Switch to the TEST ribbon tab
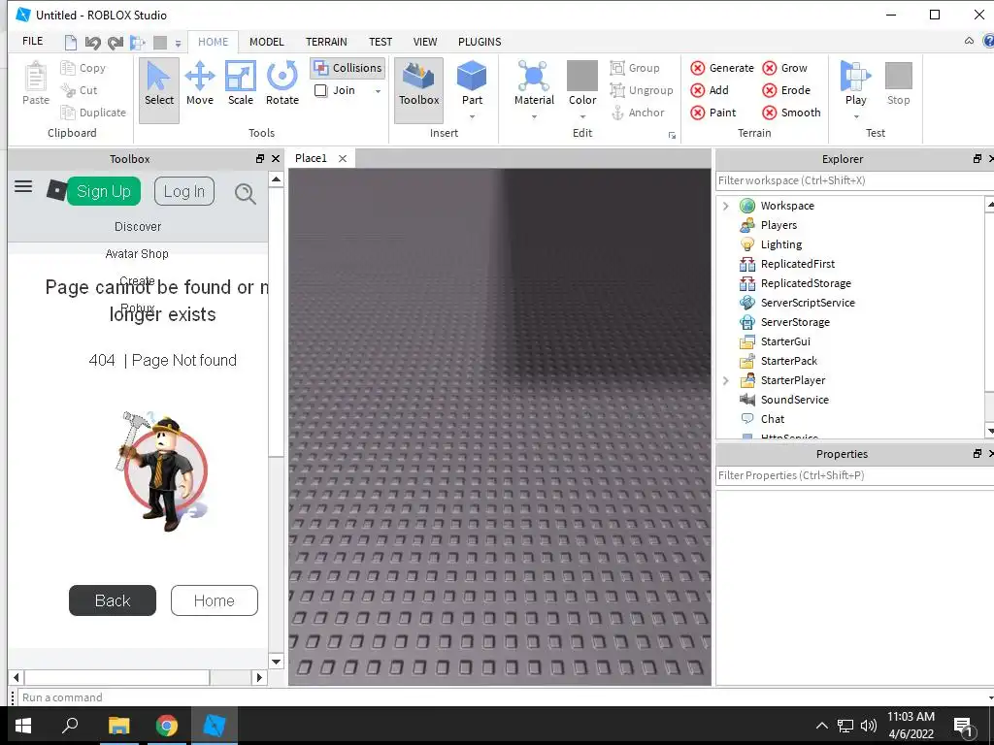Screen dimensions: 994x745 [x=381, y=42]
